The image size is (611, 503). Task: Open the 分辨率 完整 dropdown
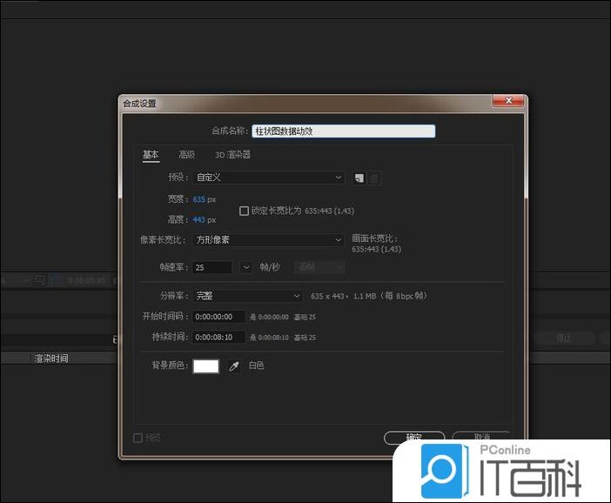tap(247, 296)
